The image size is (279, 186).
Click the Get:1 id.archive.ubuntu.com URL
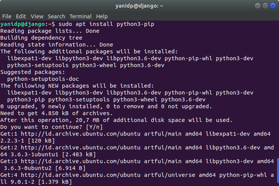pos(81,134)
